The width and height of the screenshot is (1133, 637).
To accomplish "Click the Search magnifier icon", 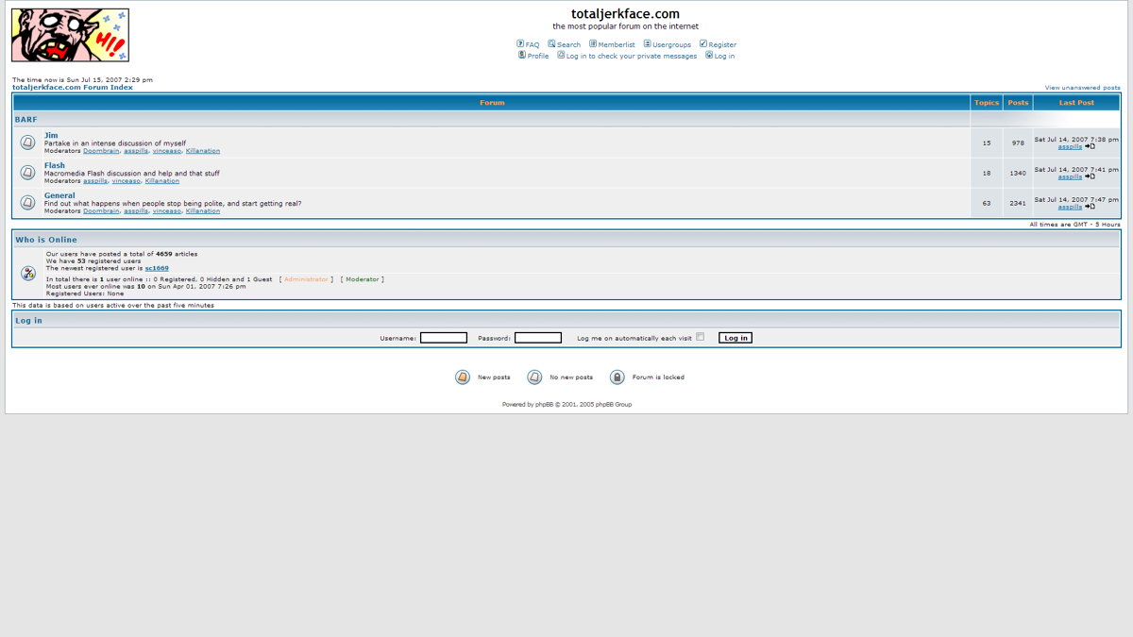I will coord(550,43).
